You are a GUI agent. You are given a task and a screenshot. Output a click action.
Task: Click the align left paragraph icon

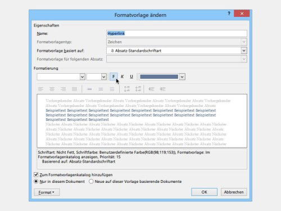pyautogui.click(x=40, y=89)
